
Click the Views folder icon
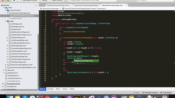[x=6, y=8]
